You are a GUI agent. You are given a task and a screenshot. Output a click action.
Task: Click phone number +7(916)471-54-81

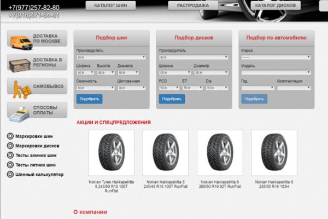(34, 15)
